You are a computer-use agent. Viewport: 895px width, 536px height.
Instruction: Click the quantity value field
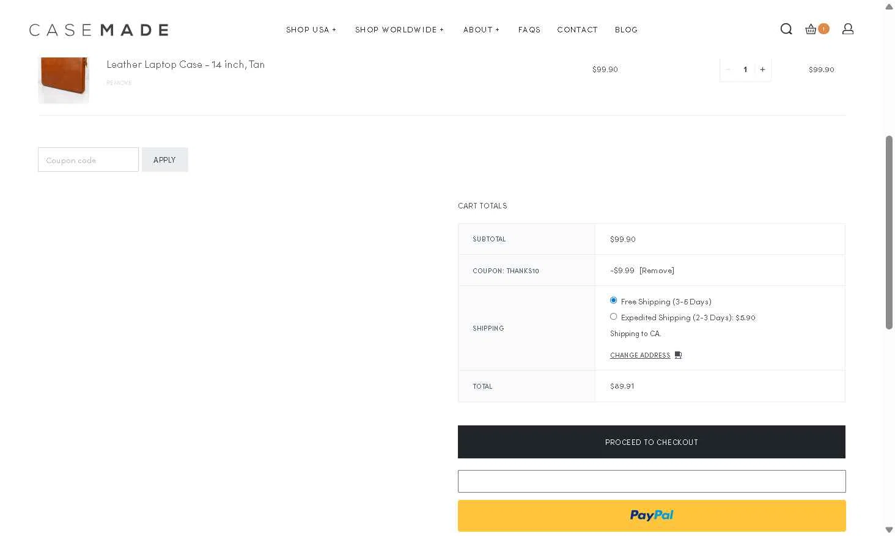click(x=745, y=70)
